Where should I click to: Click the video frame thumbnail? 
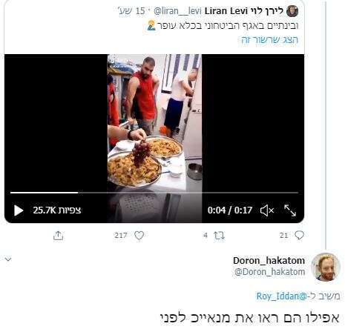[x=154, y=124]
